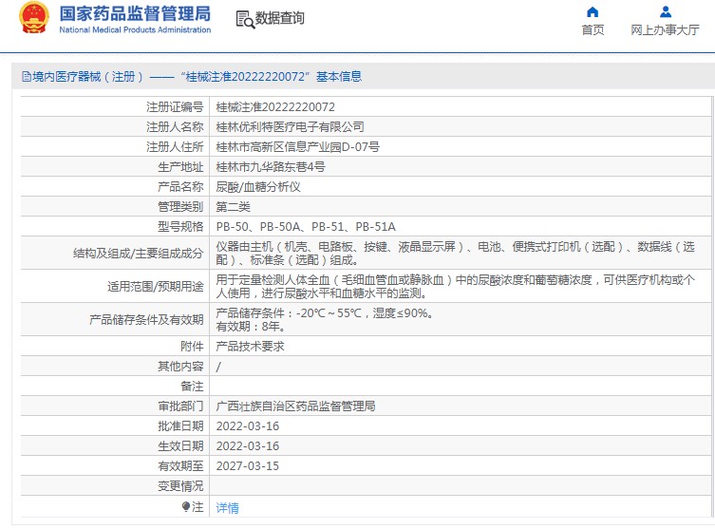Open the 详情 details link
715x529 pixels.
(x=227, y=507)
